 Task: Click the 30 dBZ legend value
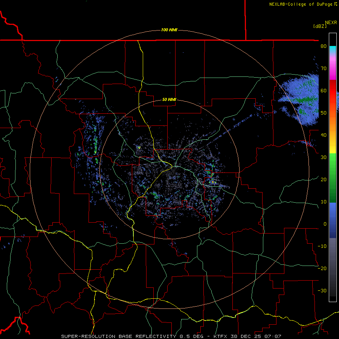coord(324,157)
